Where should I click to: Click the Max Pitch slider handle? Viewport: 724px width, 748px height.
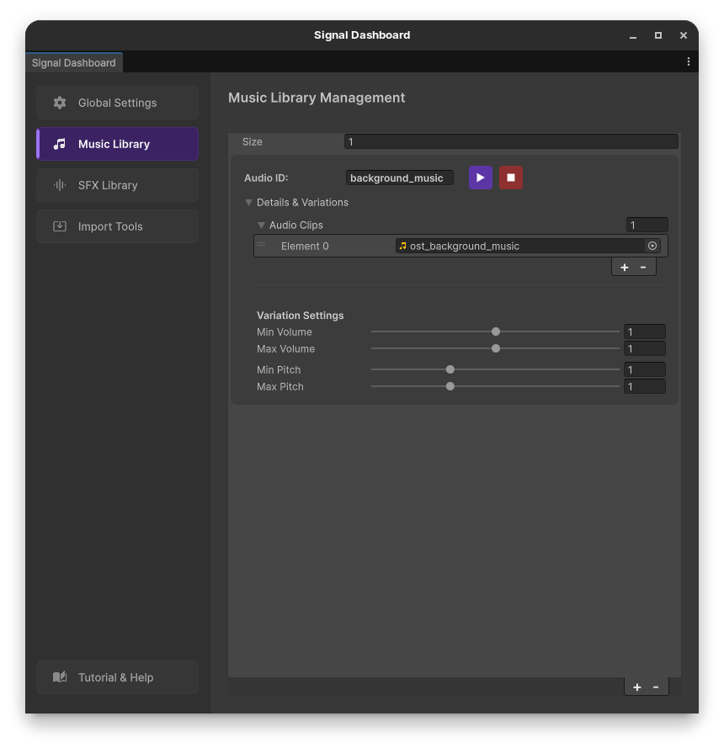point(450,386)
